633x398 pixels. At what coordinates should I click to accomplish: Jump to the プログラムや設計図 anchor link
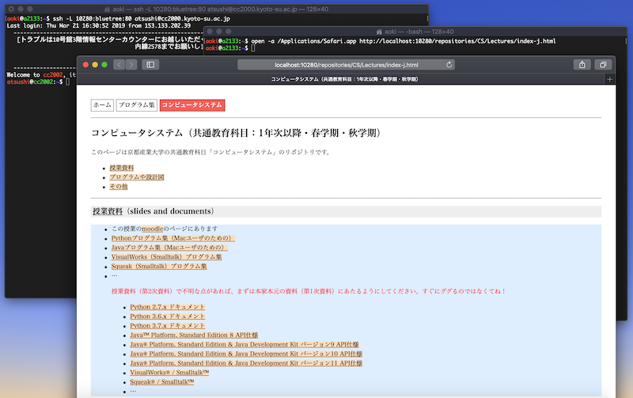click(137, 177)
